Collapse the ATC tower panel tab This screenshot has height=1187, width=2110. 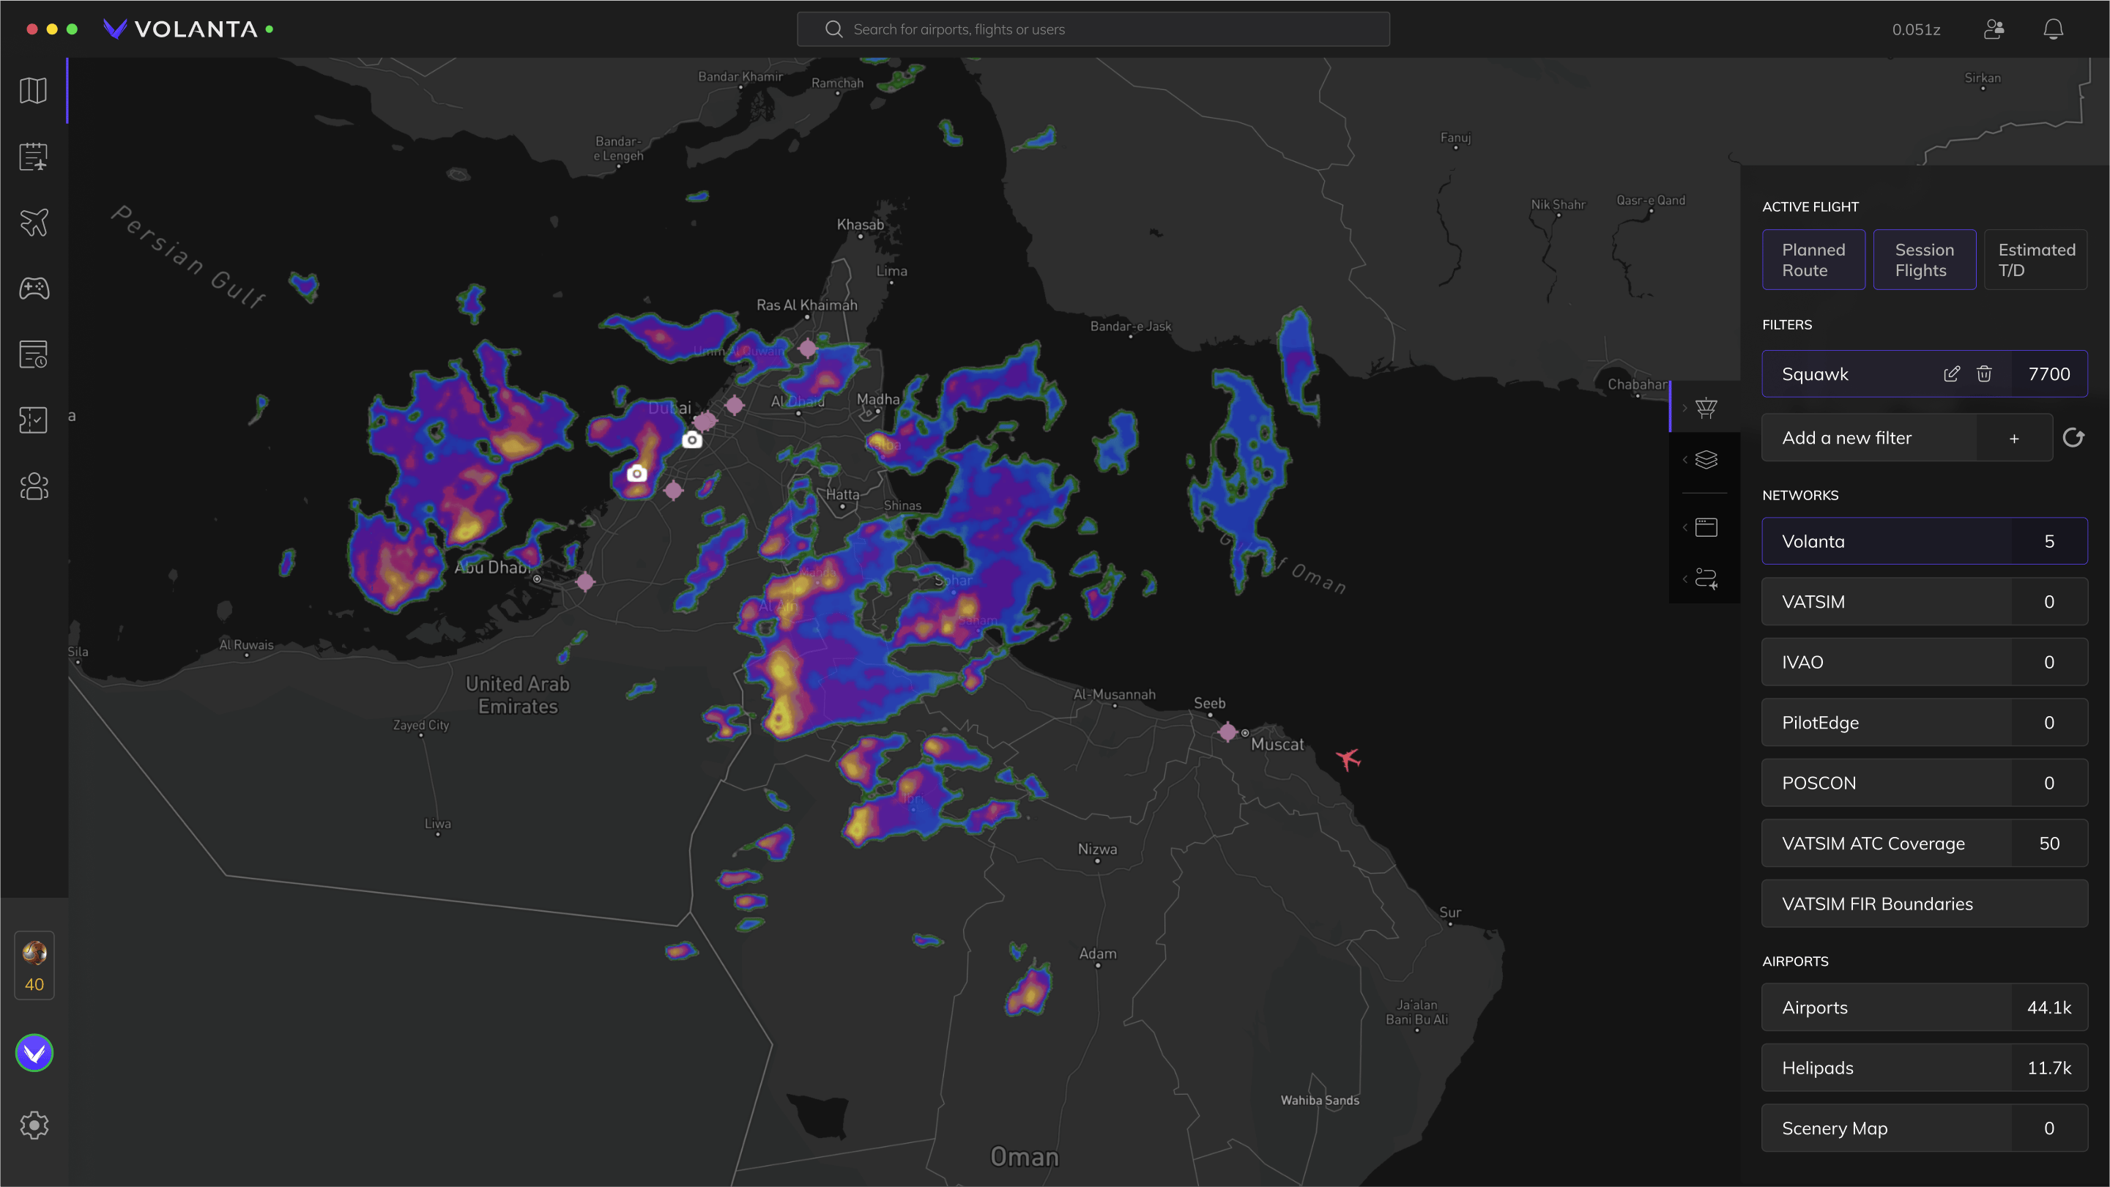click(1706, 407)
